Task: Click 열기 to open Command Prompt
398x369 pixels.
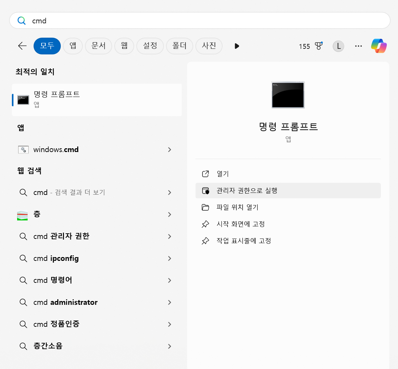Action: click(x=288, y=174)
